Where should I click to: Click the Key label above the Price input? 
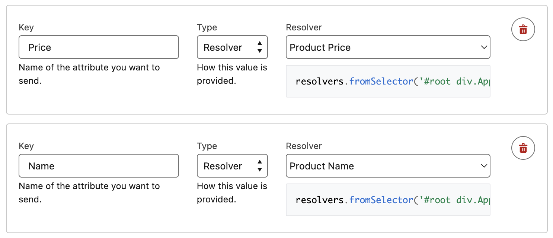(26, 27)
